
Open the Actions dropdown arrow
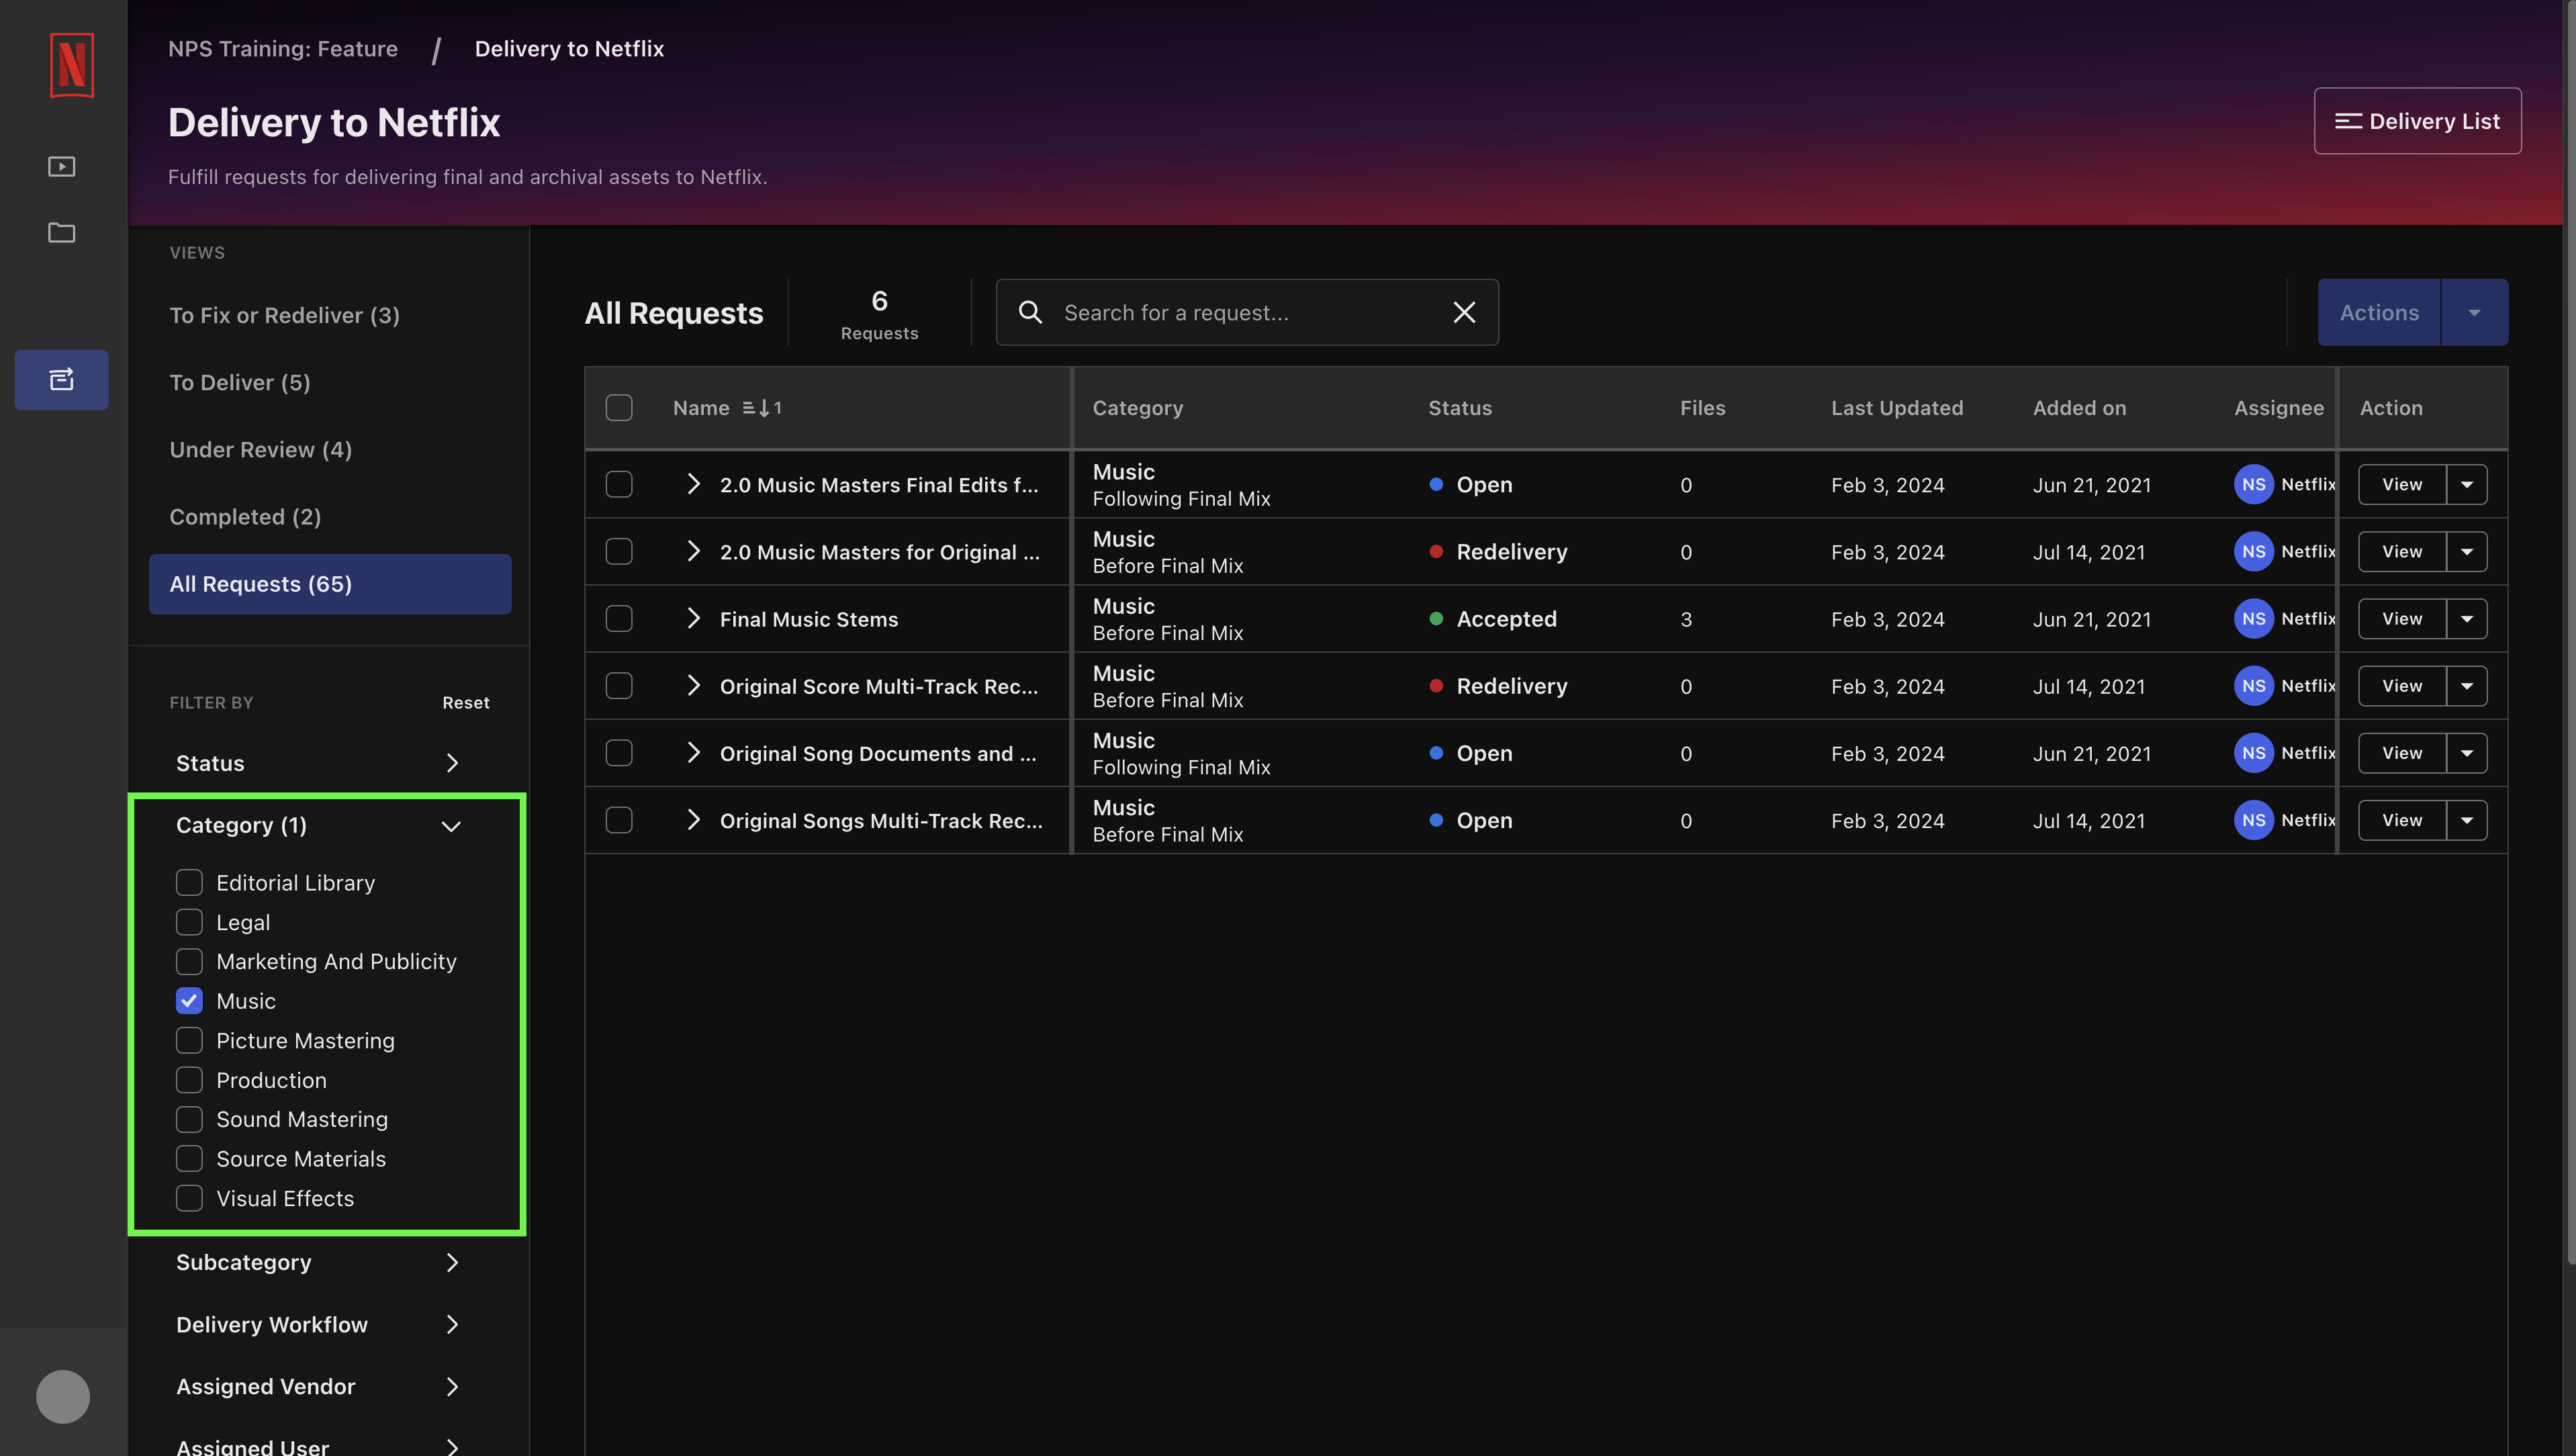coord(2474,313)
